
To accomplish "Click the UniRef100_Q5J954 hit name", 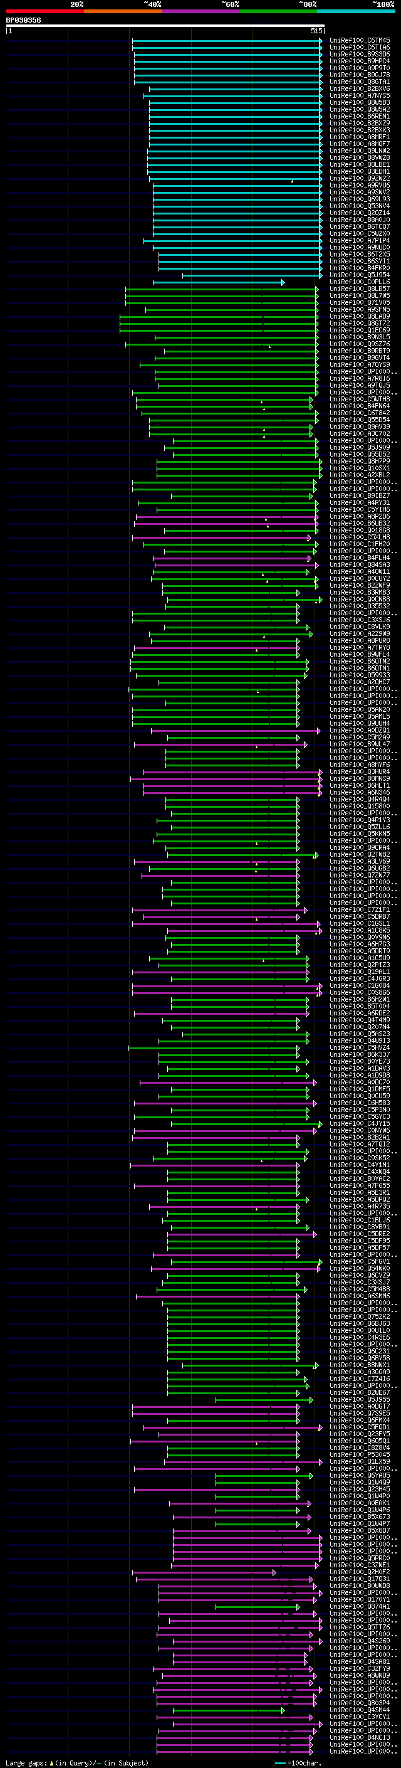I will 360,275.
